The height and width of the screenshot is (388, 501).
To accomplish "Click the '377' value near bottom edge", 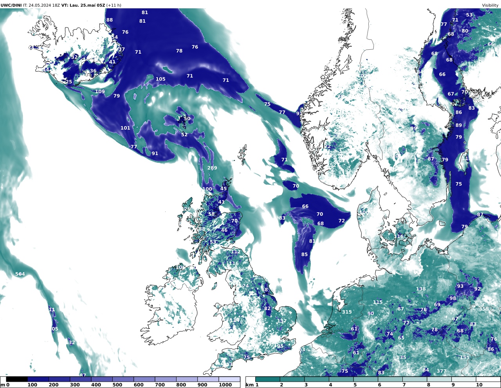I will point(442,371).
